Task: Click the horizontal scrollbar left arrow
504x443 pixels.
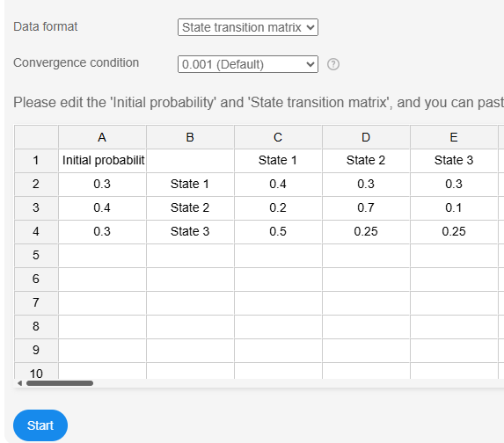Action: (x=20, y=383)
